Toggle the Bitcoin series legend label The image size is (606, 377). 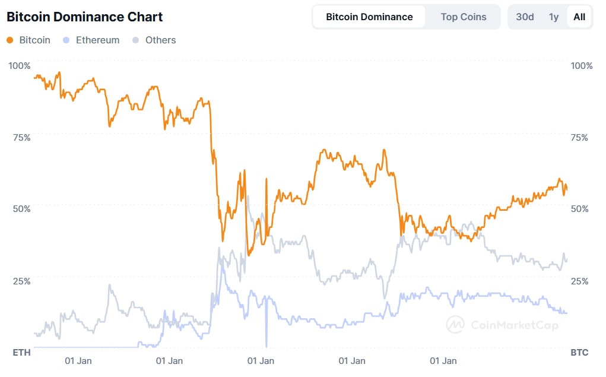(x=35, y=40)
